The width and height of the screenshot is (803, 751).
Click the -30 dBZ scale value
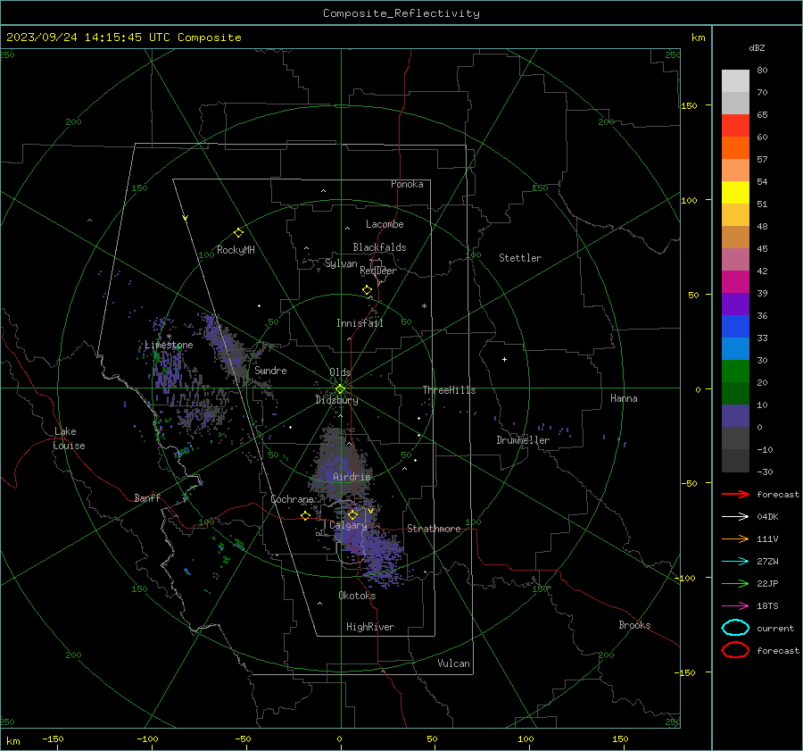765,471
